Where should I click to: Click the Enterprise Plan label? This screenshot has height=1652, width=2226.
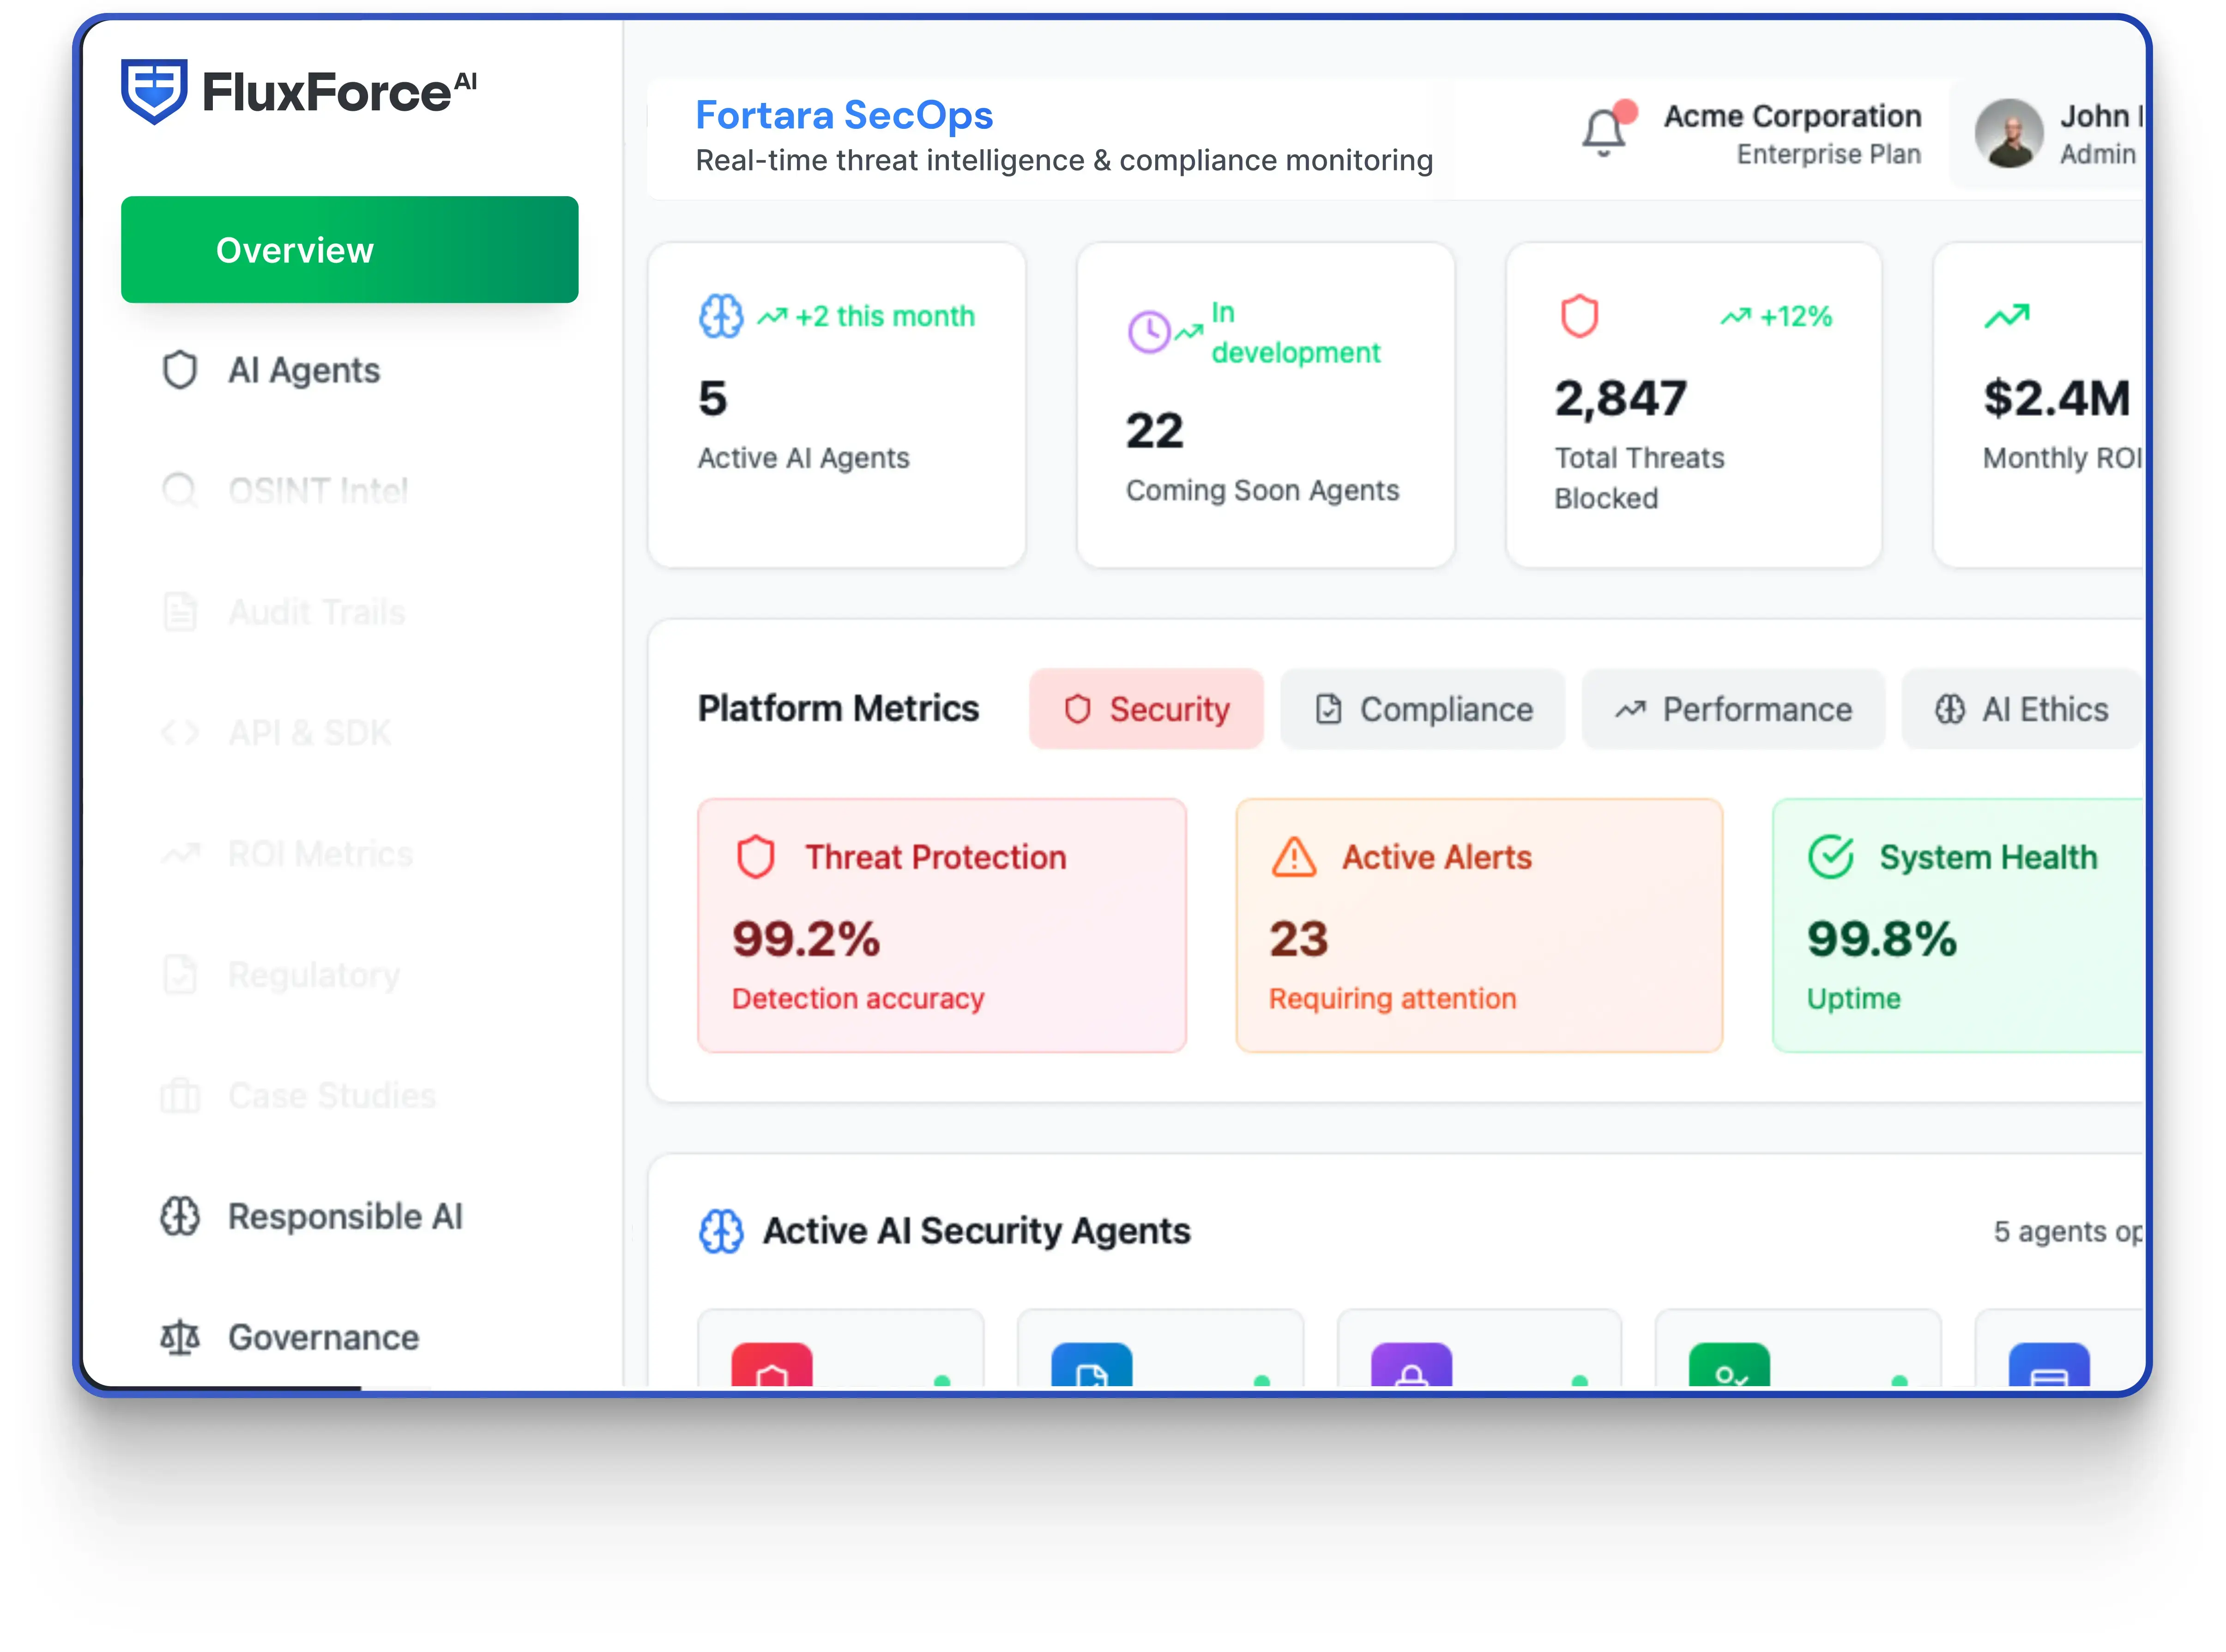point(1828,154)
